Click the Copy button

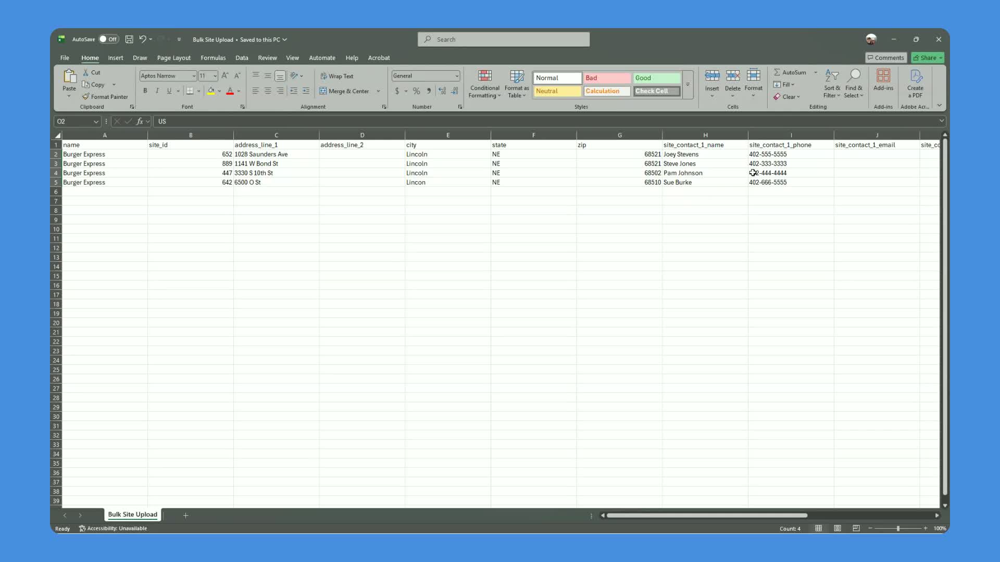click(94, 85)
